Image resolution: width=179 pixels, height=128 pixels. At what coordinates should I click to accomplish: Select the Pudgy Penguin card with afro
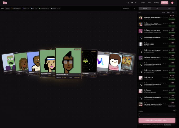pyautogui.click(x=115, y=63)
